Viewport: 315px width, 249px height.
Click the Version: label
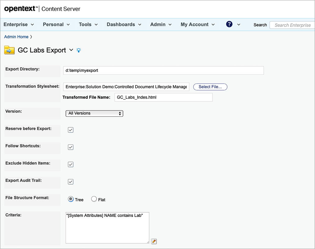pos(14,111)
